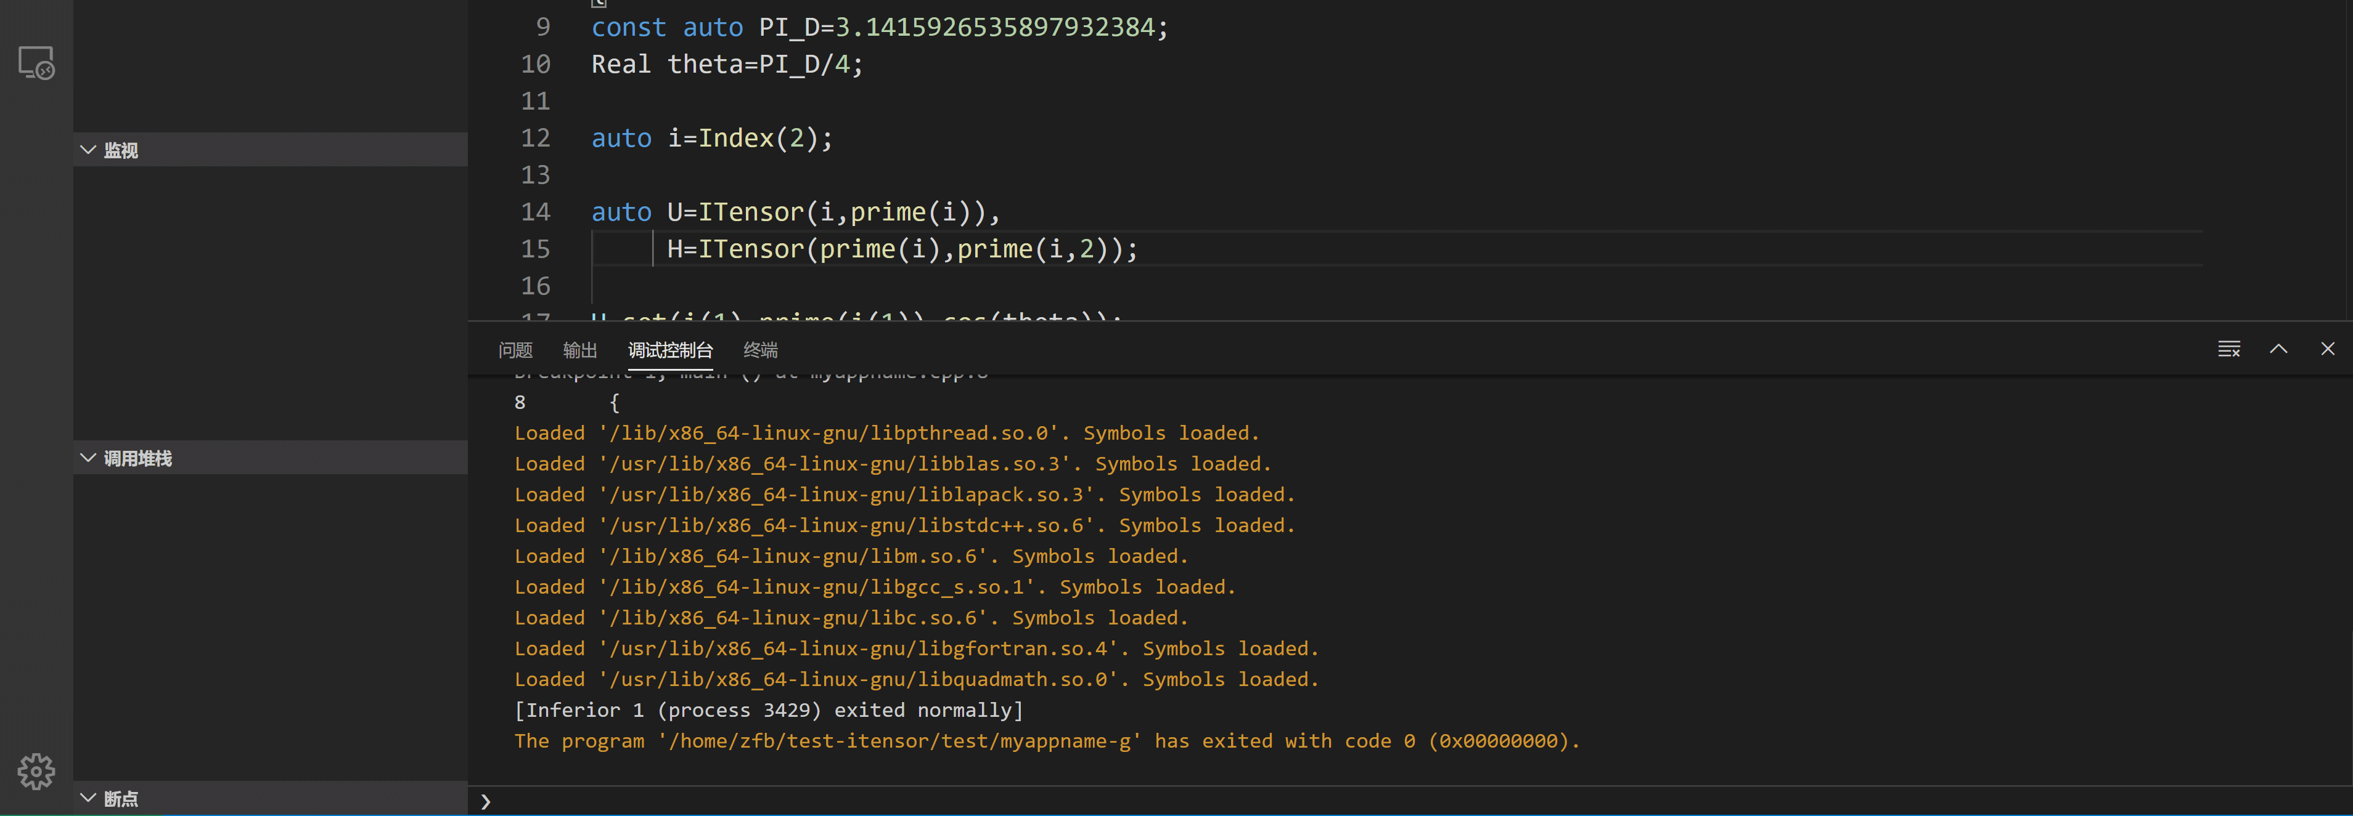Click line number 15 in the gutter
The width and height of the screenshot is (2353, 816).
tap(535, 249)
